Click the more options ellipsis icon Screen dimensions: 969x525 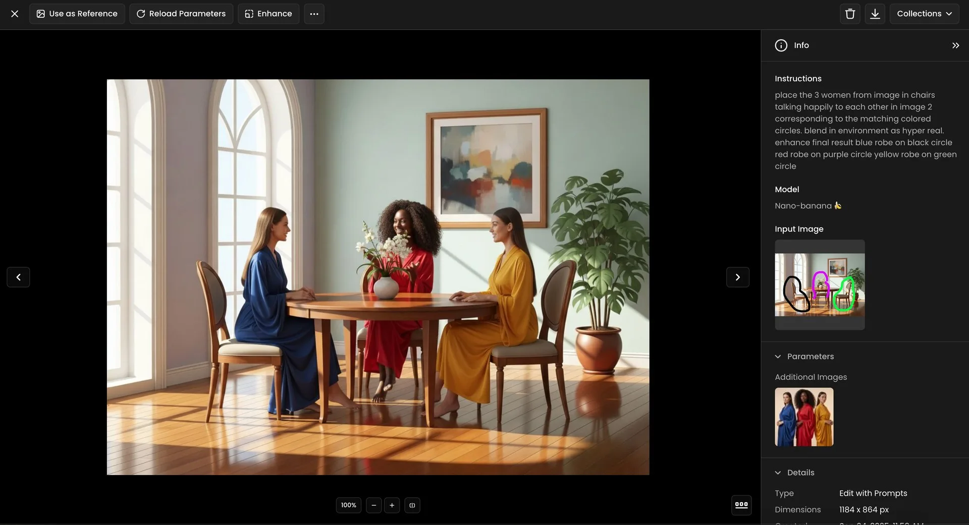tap(314, 14)
